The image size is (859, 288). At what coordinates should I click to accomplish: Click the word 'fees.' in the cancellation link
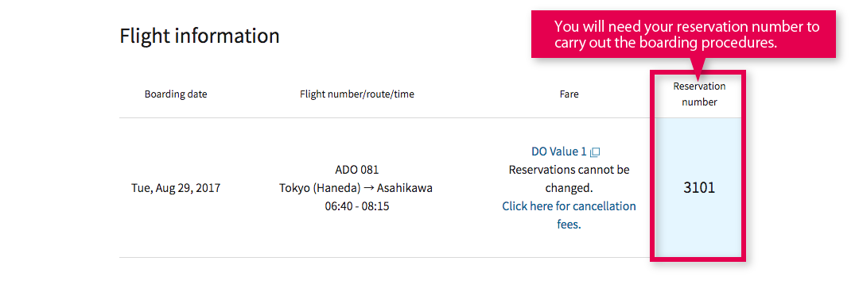pyautogui.click(x=569, y=224)
